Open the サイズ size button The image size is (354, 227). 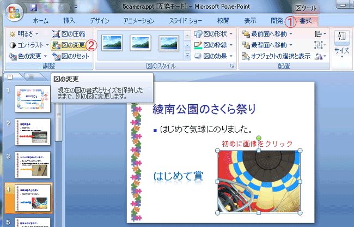click(342, 44)
